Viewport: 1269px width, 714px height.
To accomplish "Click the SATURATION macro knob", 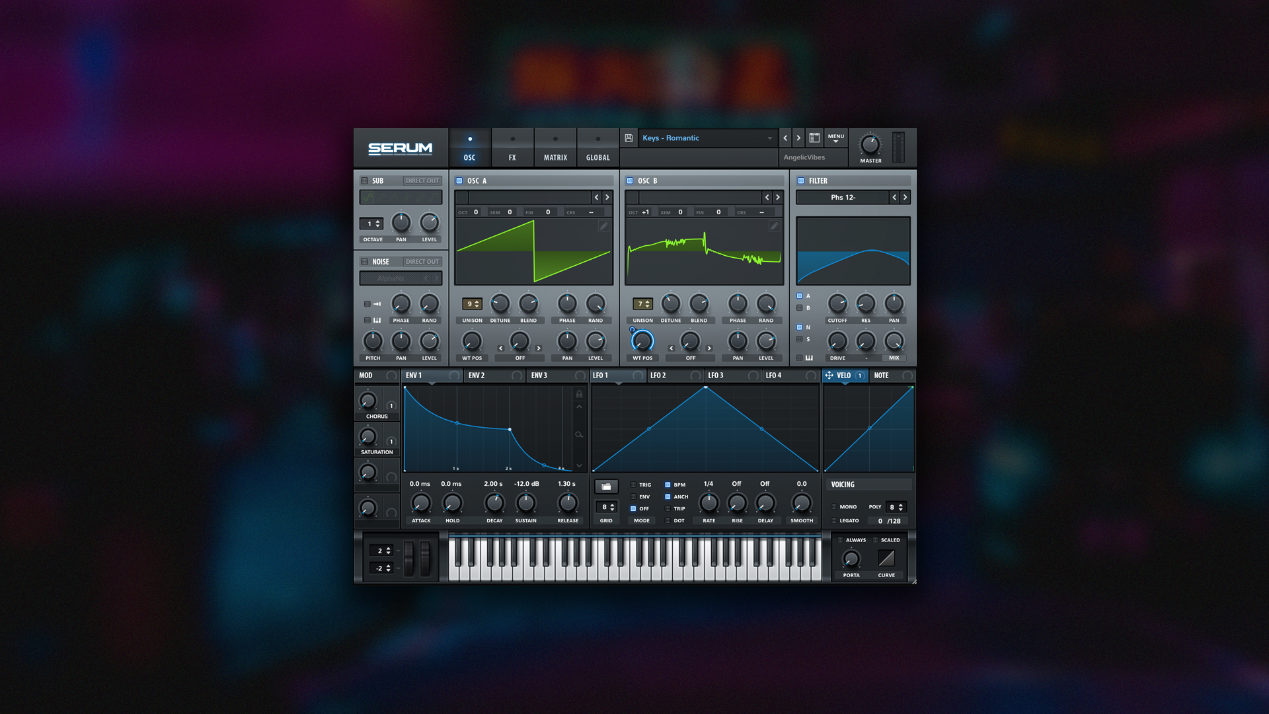I will coord(367,436).
